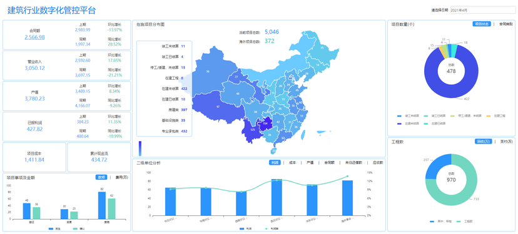This screenshot has width=518, height=234.
Task: Click the green bar labeled 23
Action: 74,215
